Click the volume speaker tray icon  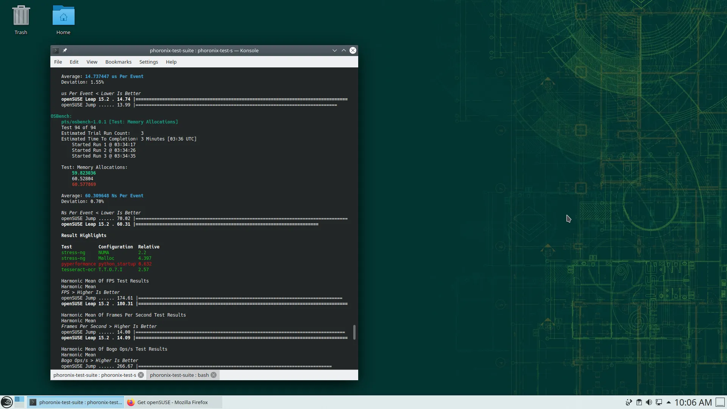click(x=649, y=402)
